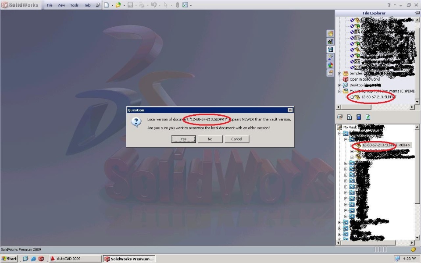Click the 4:23 PM clock
421x263 pixels.
pyautogui.click(x=410, y=259)
